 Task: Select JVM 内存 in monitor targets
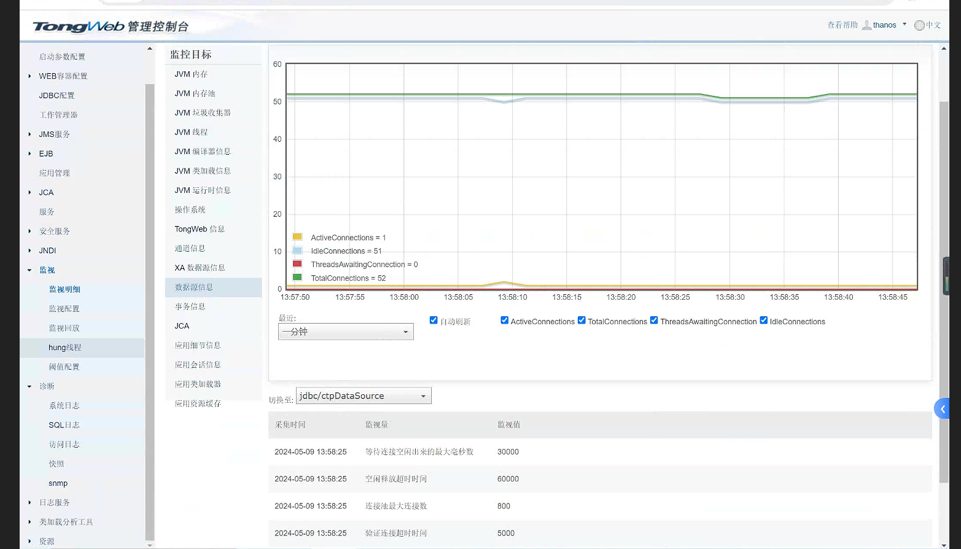[x=191, y=74]
